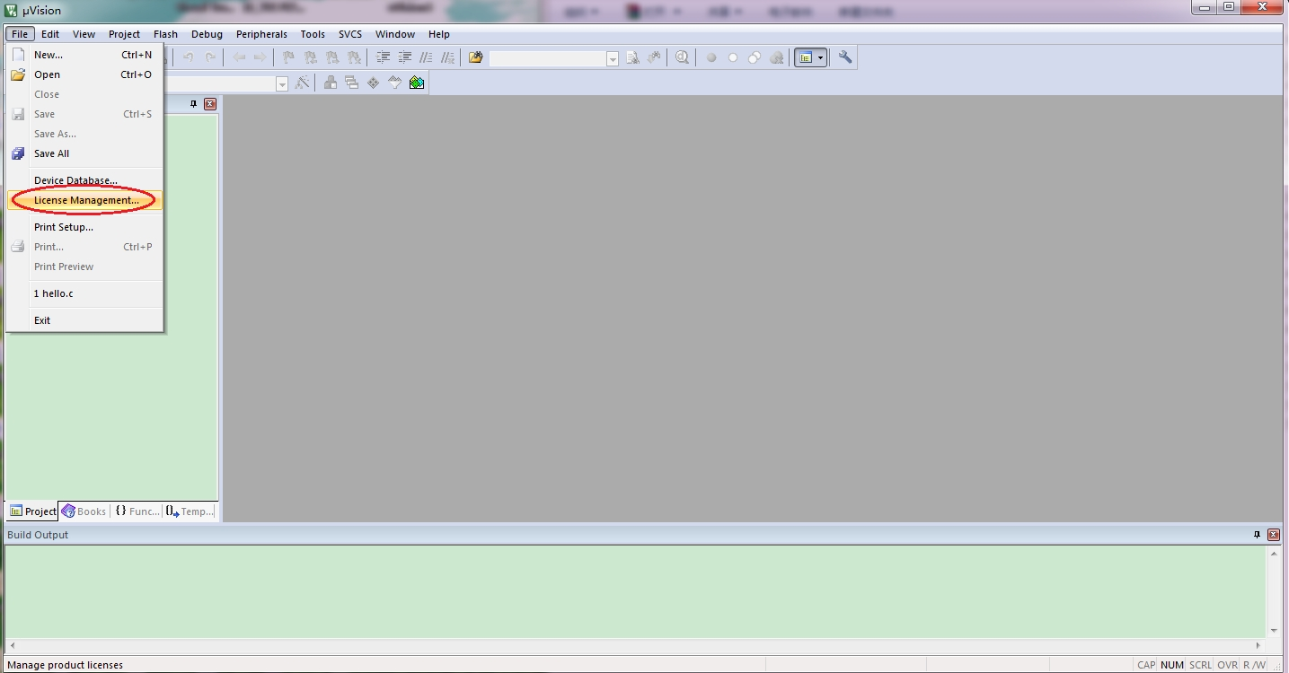Expand the find text combo box arrow
The height and width of the screenshot is (673, 1289).
tap(613, 58)
